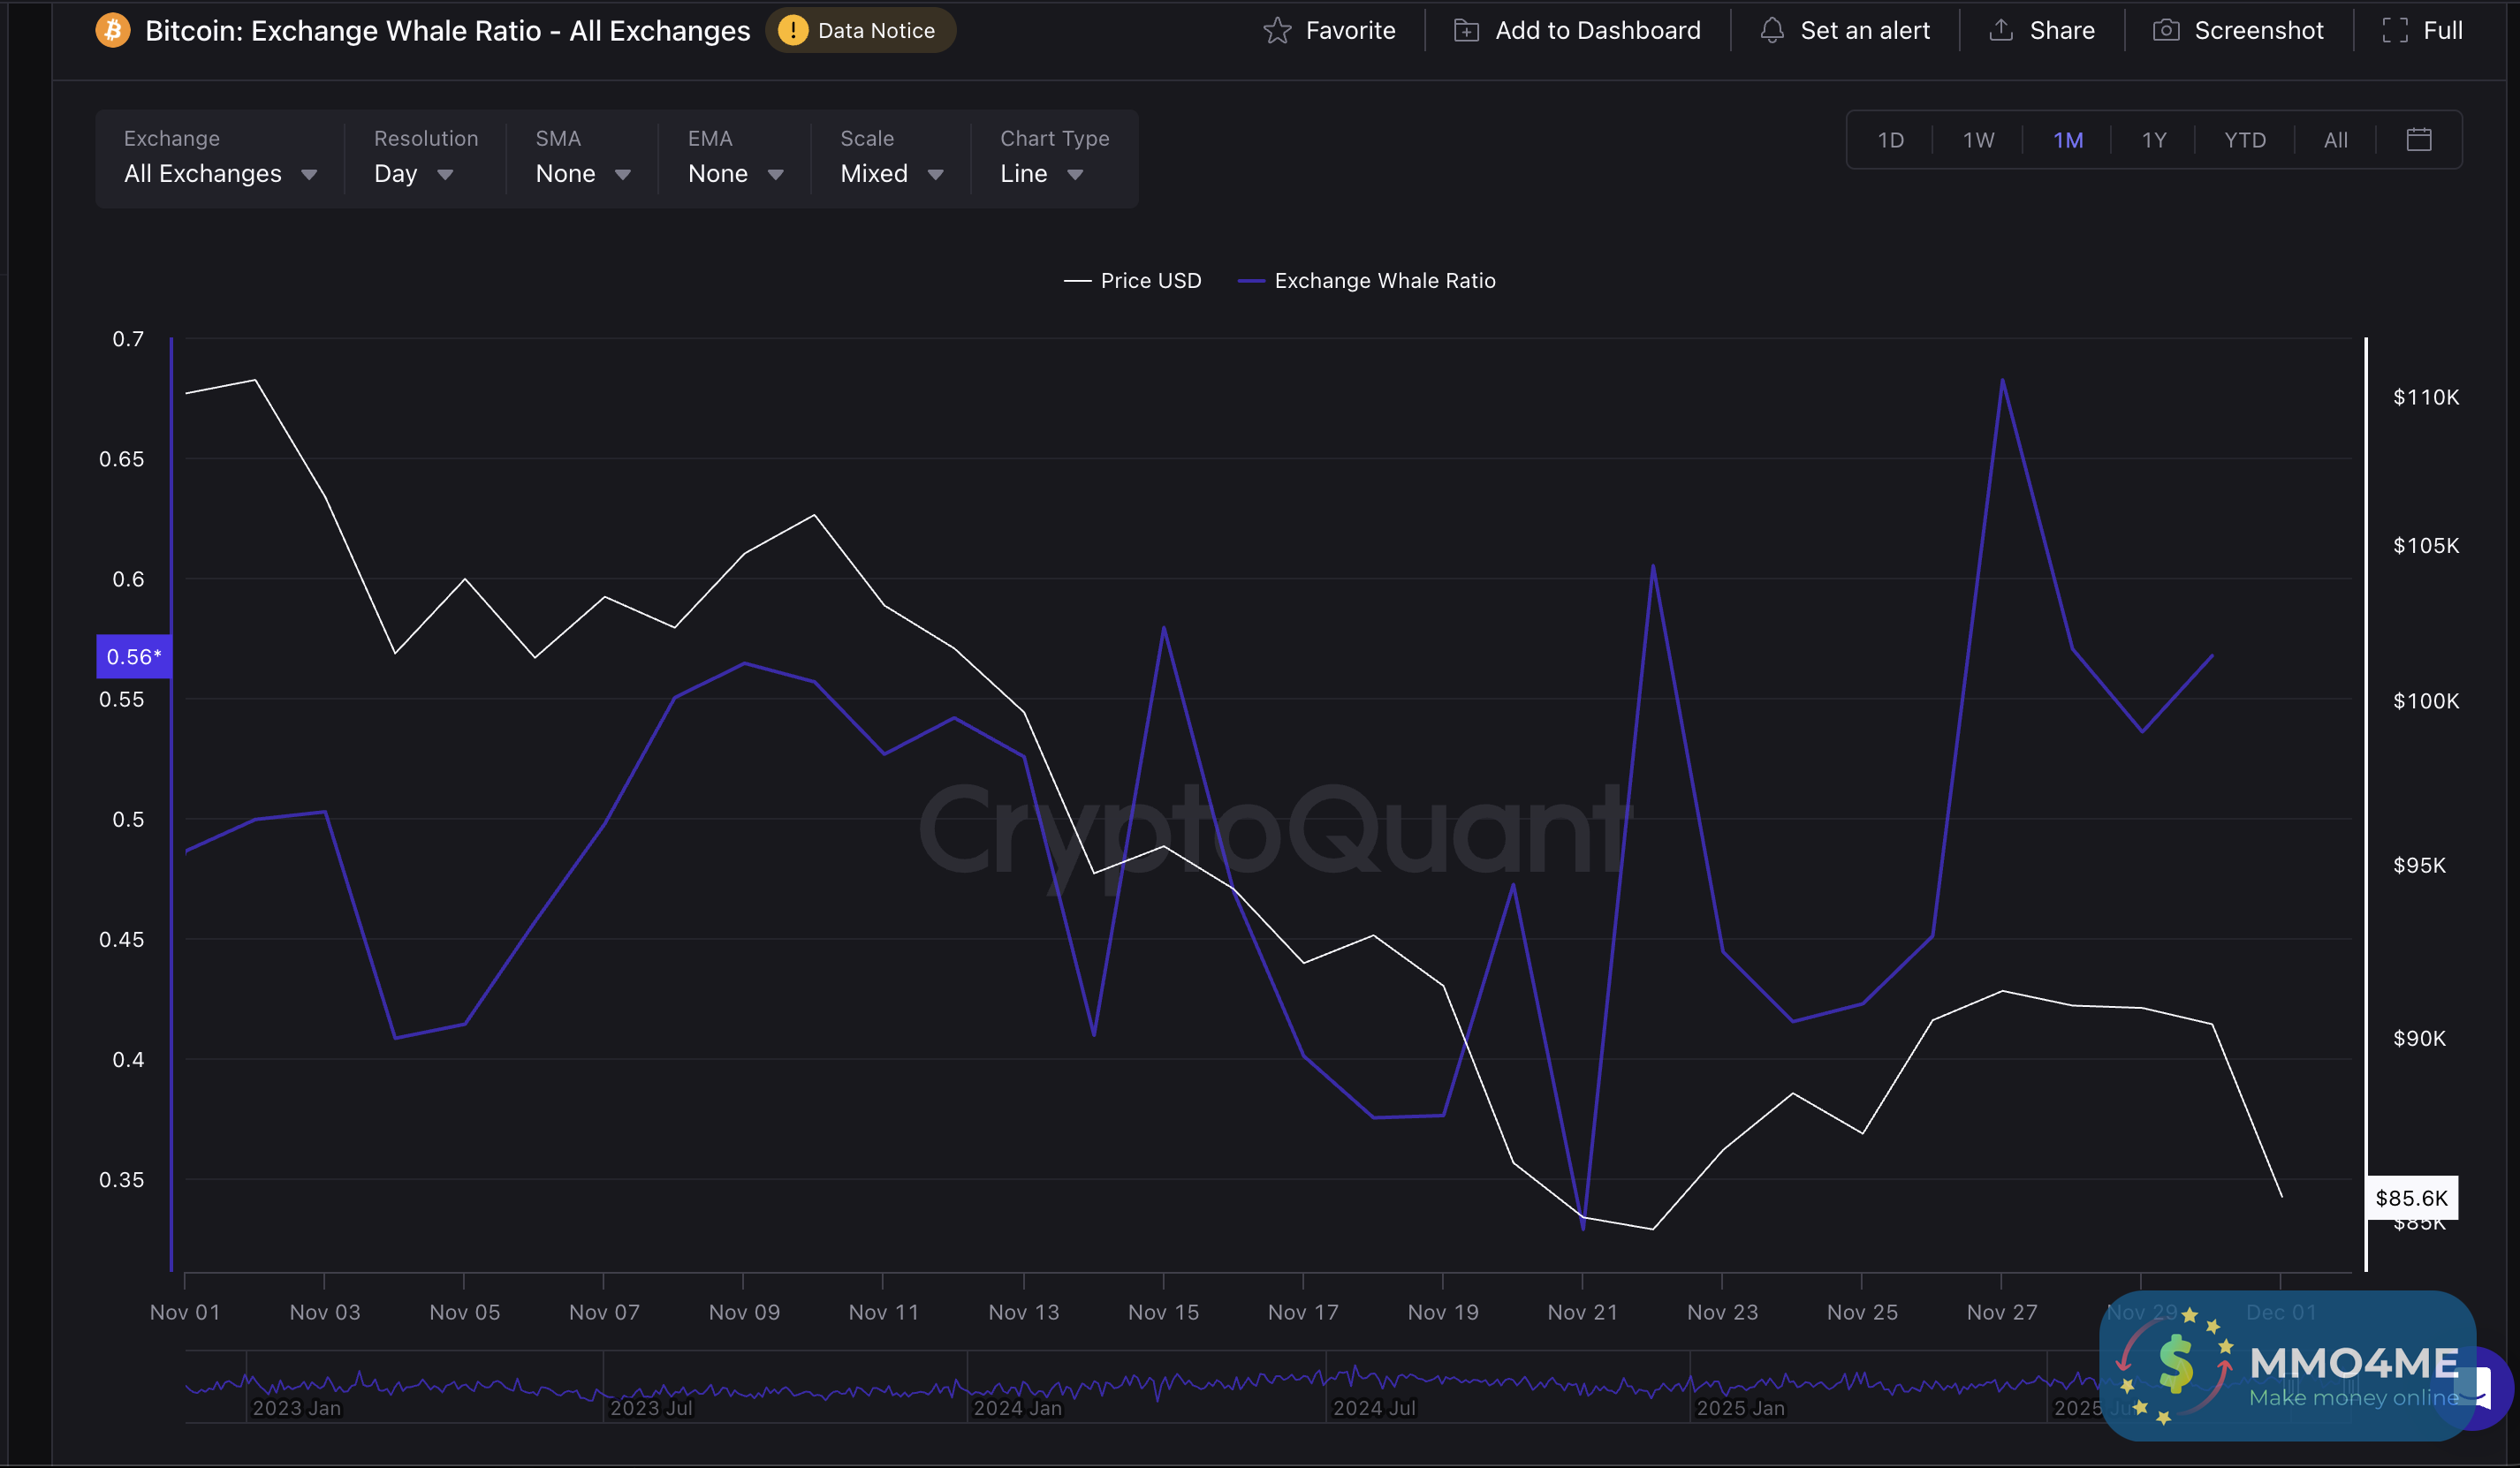The image size is (2520, 1468).
Task: Click the Full screen expand icon
Action: point(2395,31)
